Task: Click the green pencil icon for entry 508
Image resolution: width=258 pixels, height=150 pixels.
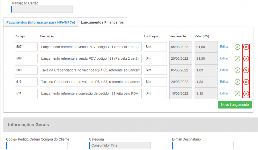Action: [237, 59]
